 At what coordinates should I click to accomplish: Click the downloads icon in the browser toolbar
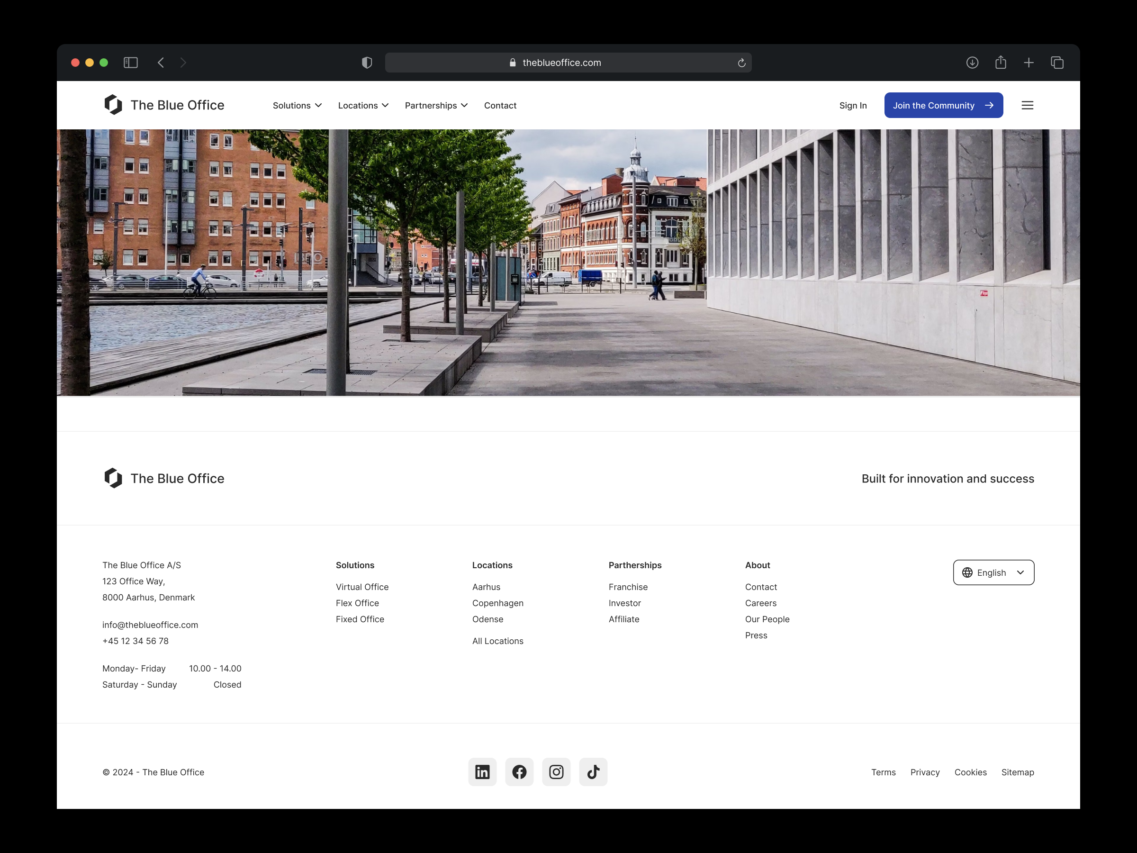972,62
